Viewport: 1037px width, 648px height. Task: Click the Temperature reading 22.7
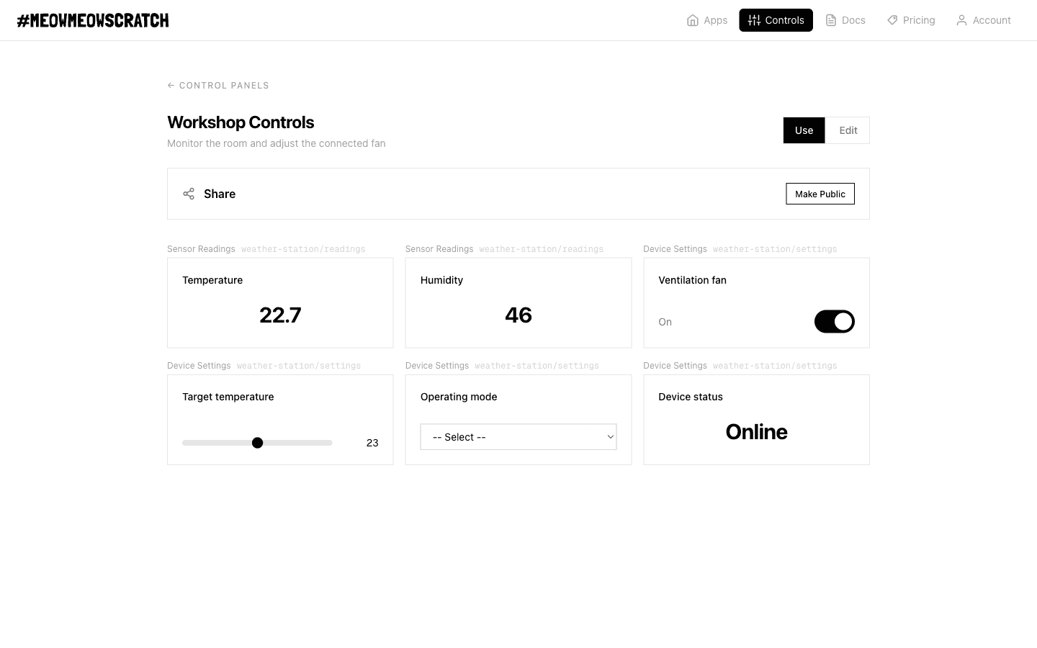point(280,315)
